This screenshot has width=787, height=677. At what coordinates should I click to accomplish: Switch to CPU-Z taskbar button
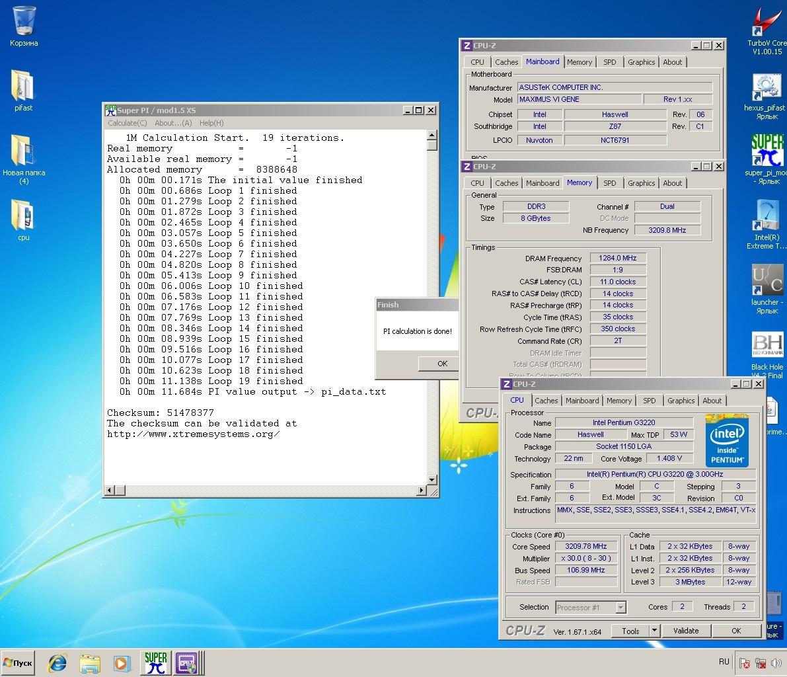tap(187, 663)
